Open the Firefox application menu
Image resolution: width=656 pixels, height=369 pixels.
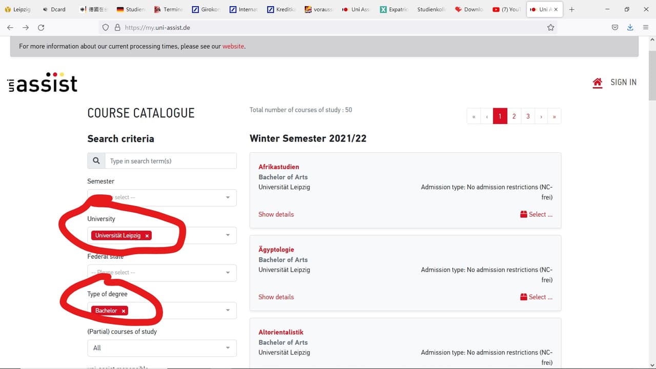click(646, 28)
